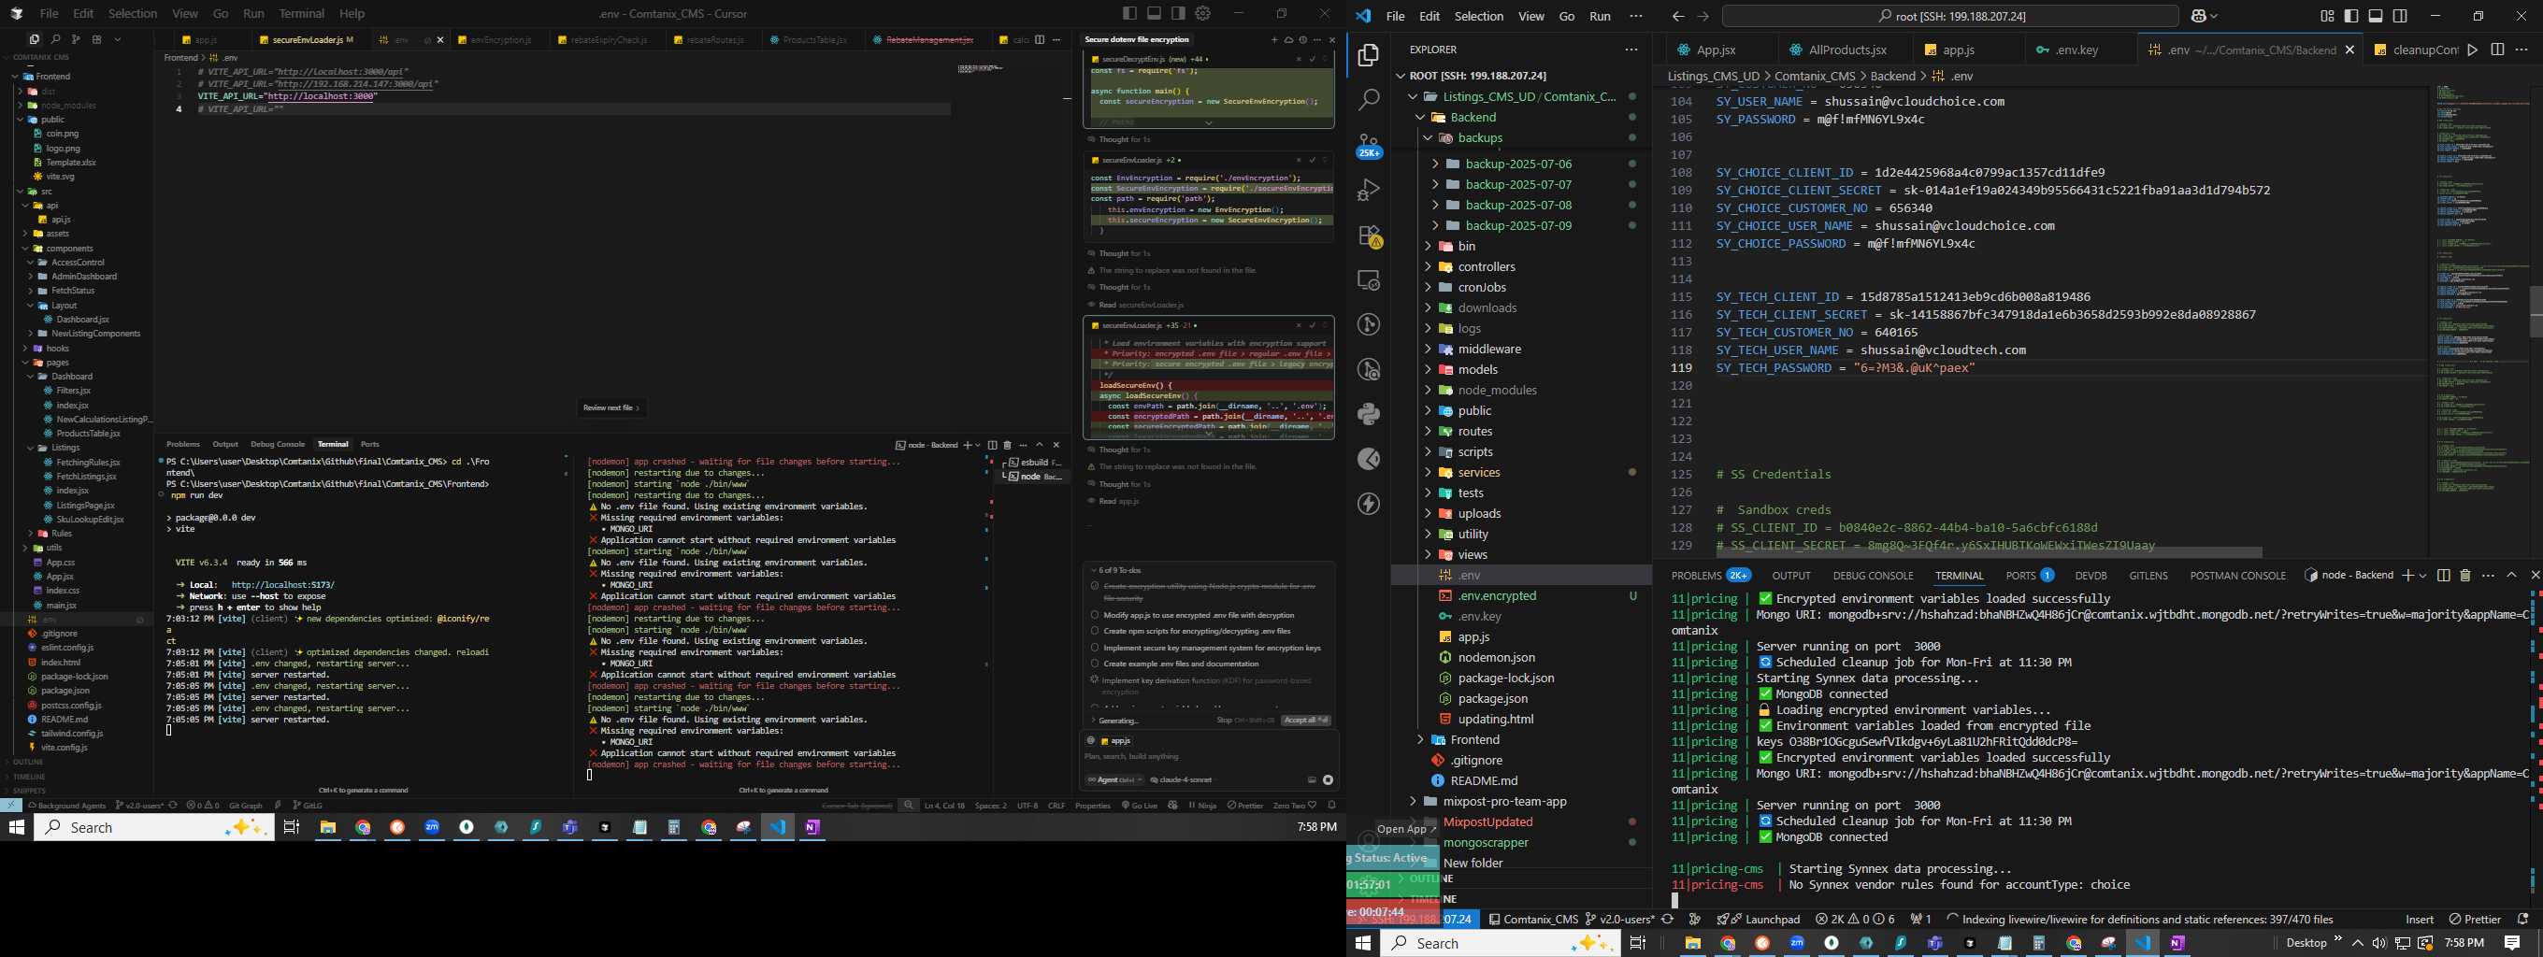Image resolution: width=2543 pixels, height=957 pixels.
Task: Switch to Debug Console tab in Cursor panel
Action: pyautogui.click(x=278, y=444)
